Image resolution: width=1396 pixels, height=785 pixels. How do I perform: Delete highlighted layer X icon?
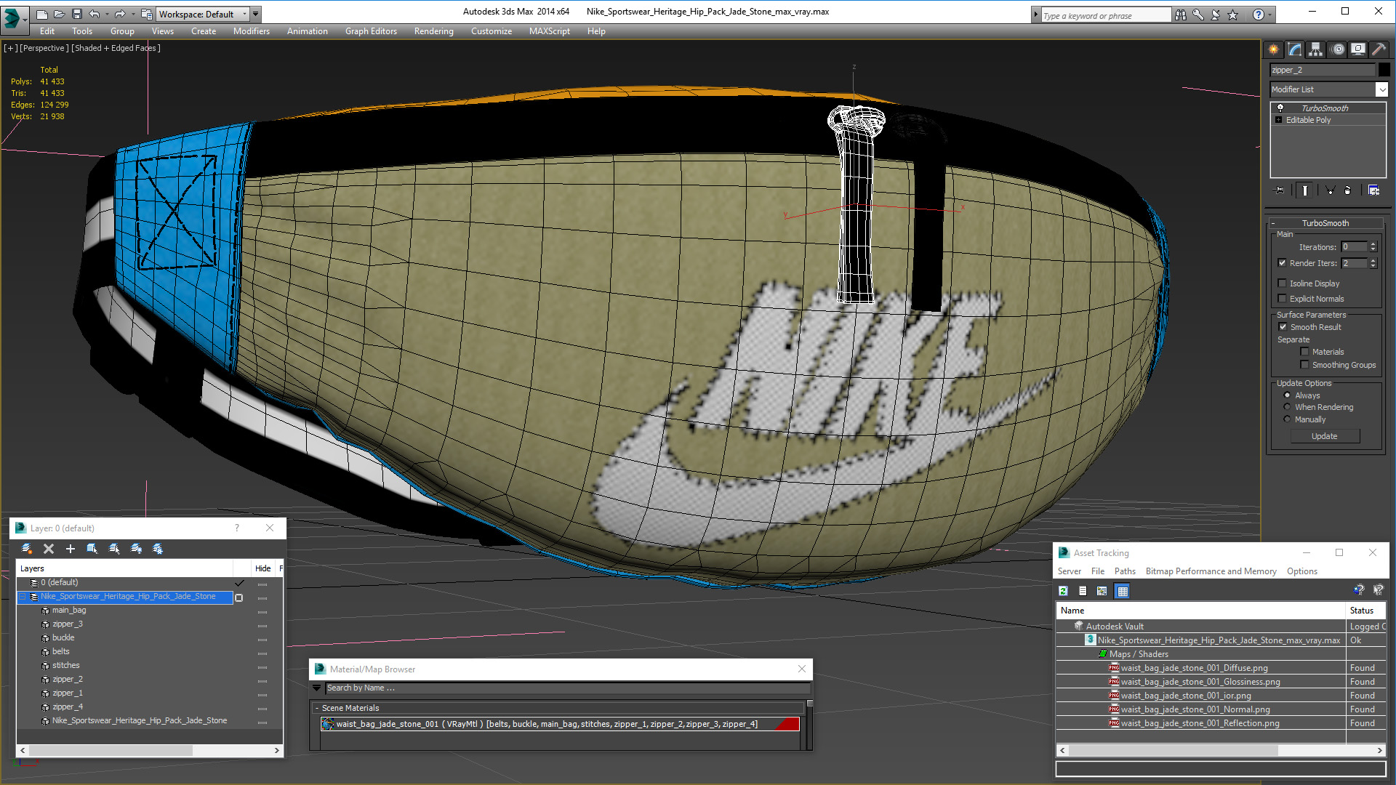49,549
